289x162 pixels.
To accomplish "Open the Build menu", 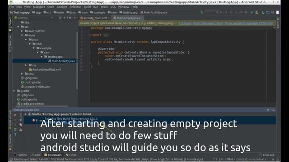I will click(x=87, y=7).
